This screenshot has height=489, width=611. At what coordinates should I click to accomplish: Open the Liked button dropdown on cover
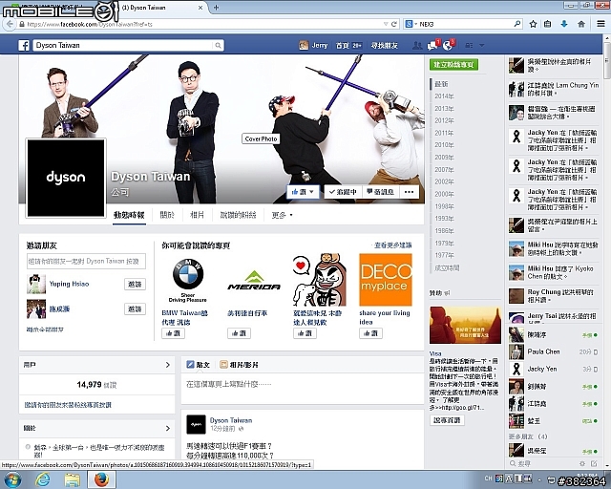pyautogui.click(x=303, y=192)
